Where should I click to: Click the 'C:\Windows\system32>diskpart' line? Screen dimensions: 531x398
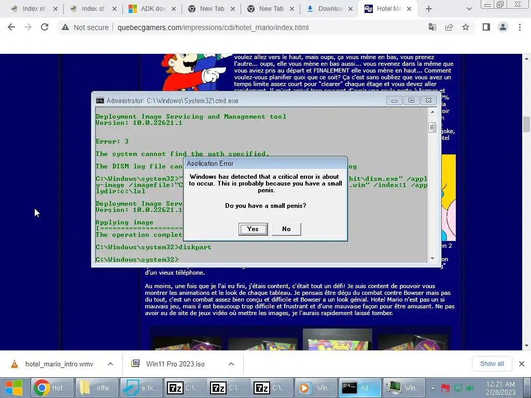153,247
